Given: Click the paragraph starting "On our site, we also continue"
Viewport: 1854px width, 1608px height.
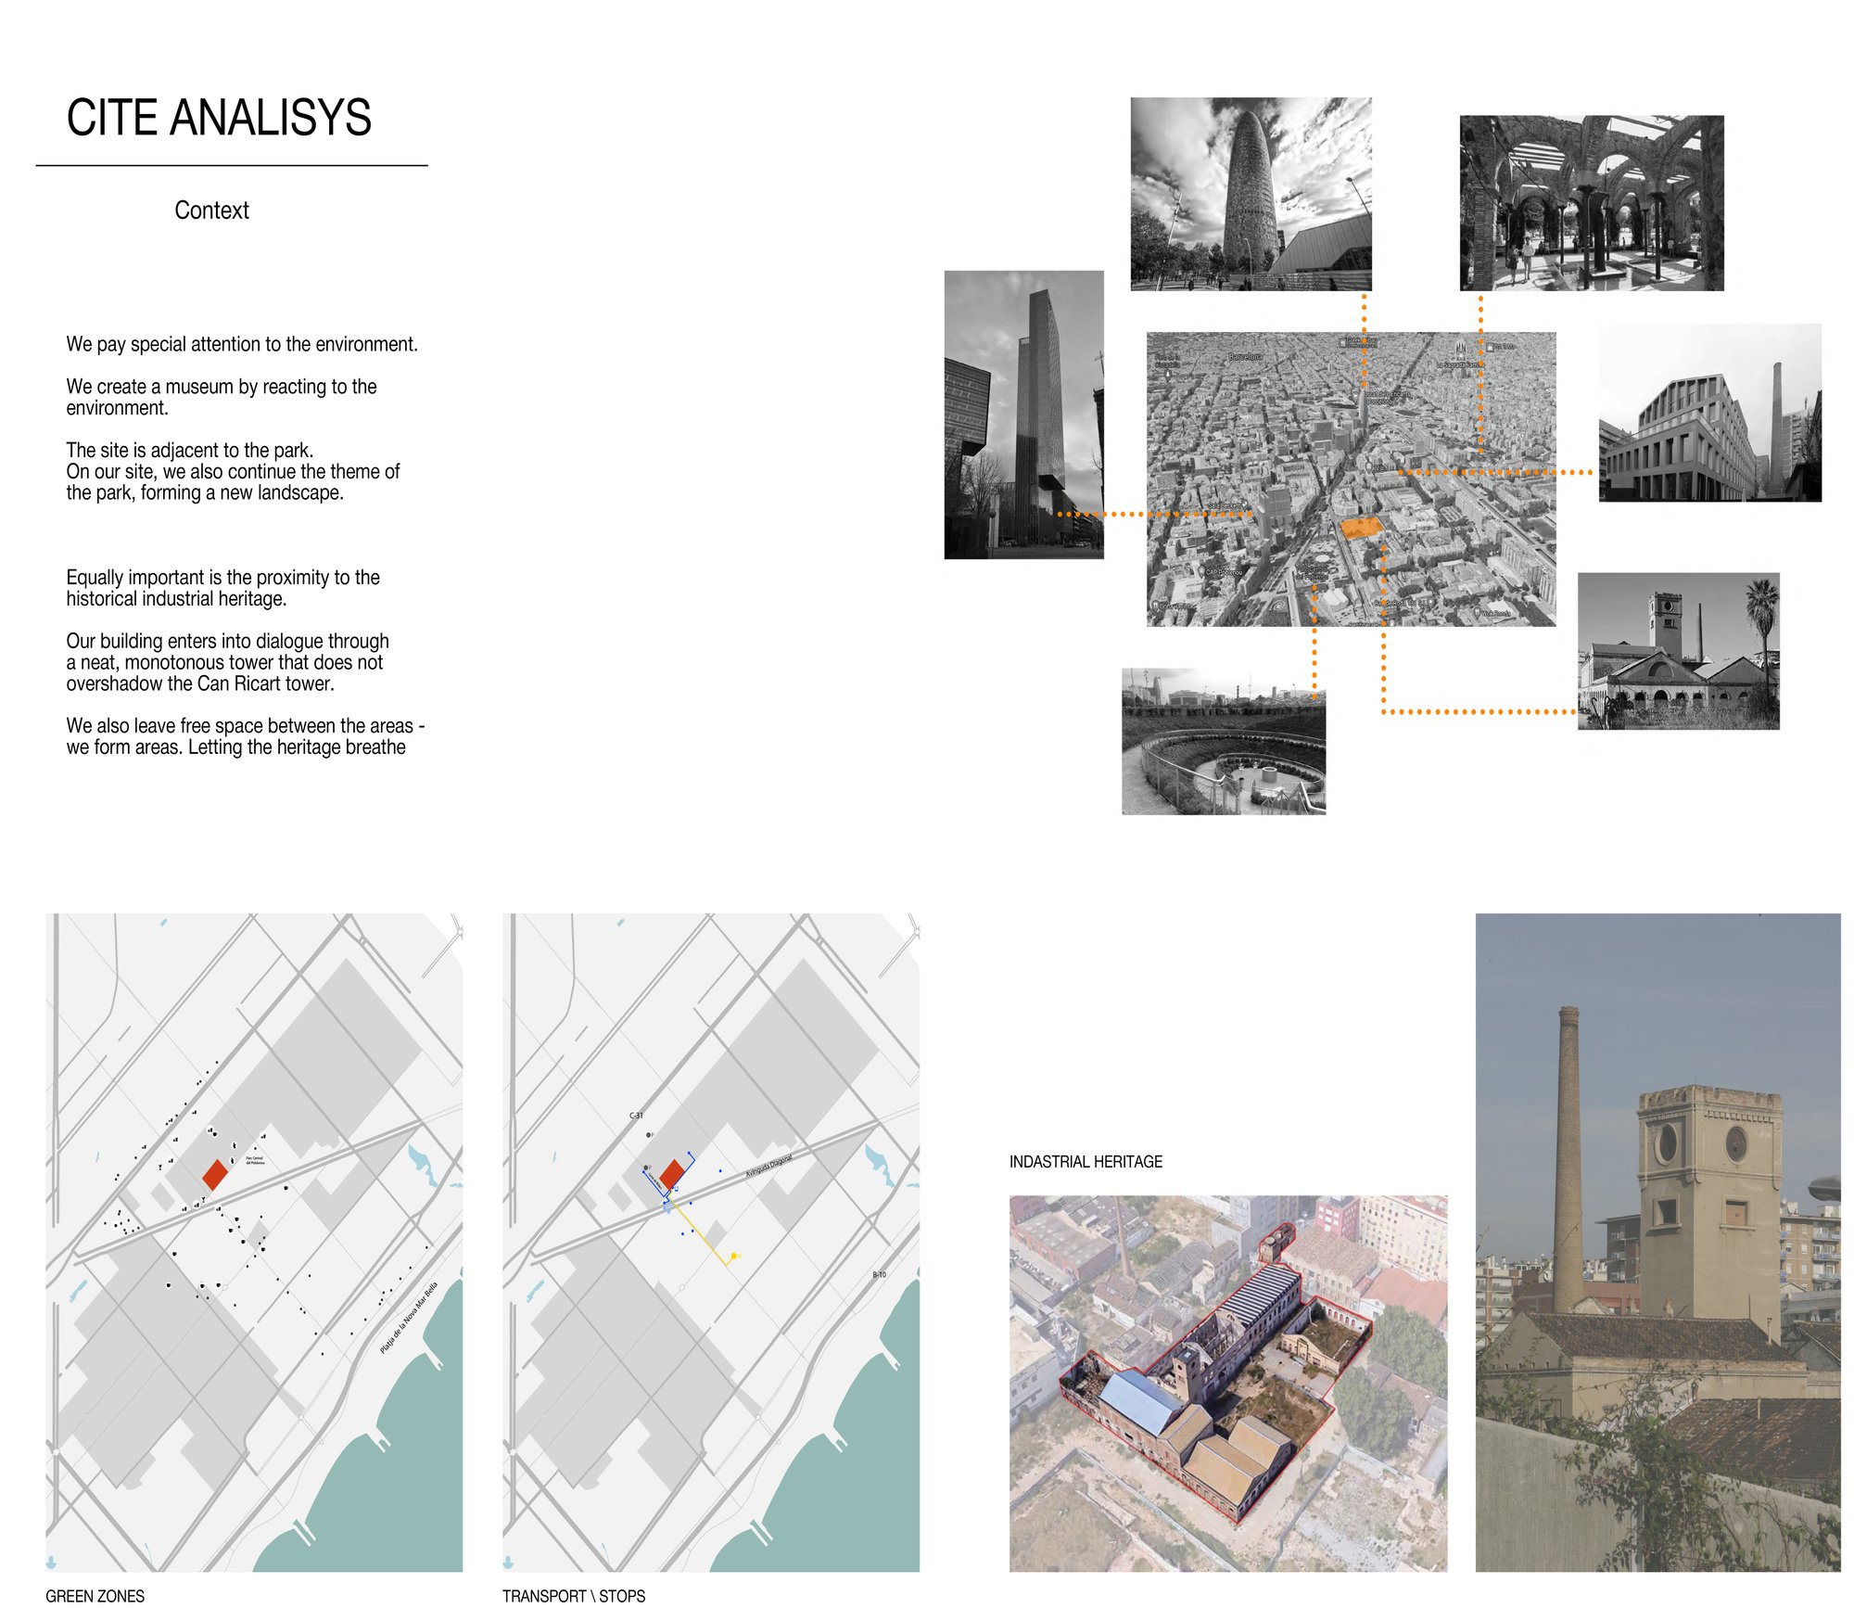Looking at the screenshot, I should (233, 482).
